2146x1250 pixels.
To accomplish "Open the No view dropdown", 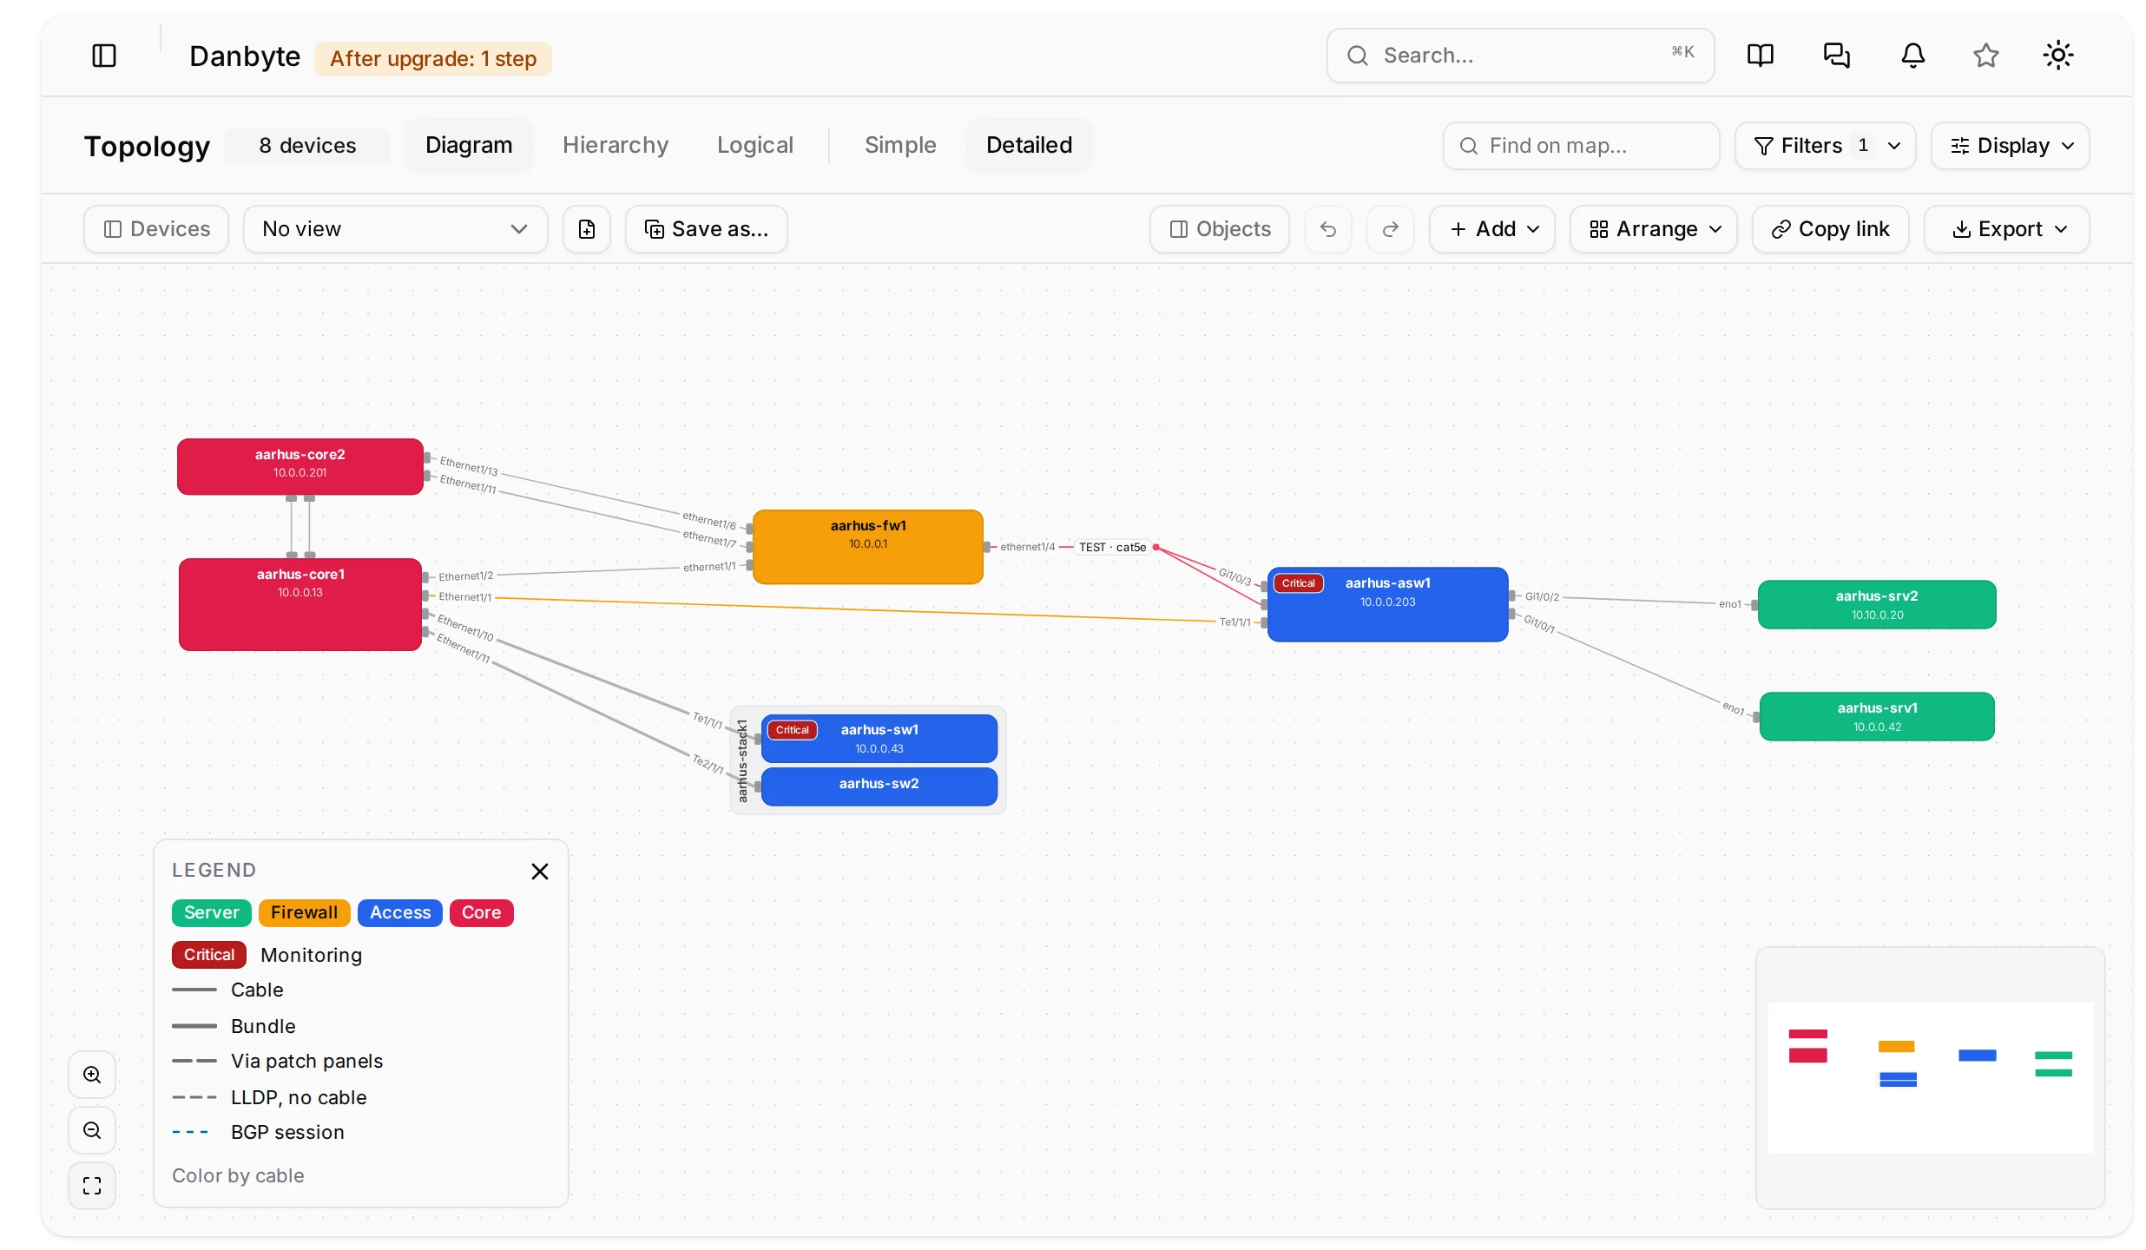I will pyautogui.click(x=396, y=229).
